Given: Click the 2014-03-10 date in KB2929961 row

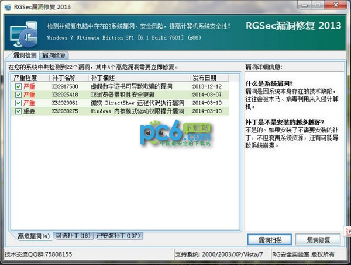Looking at the screenshot, I should [x=207, y=103].
